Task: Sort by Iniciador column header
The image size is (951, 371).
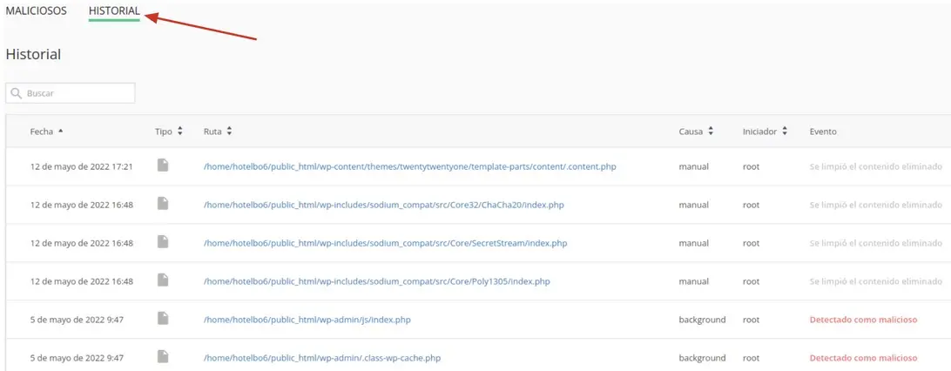Action: [x=765, y=131]
